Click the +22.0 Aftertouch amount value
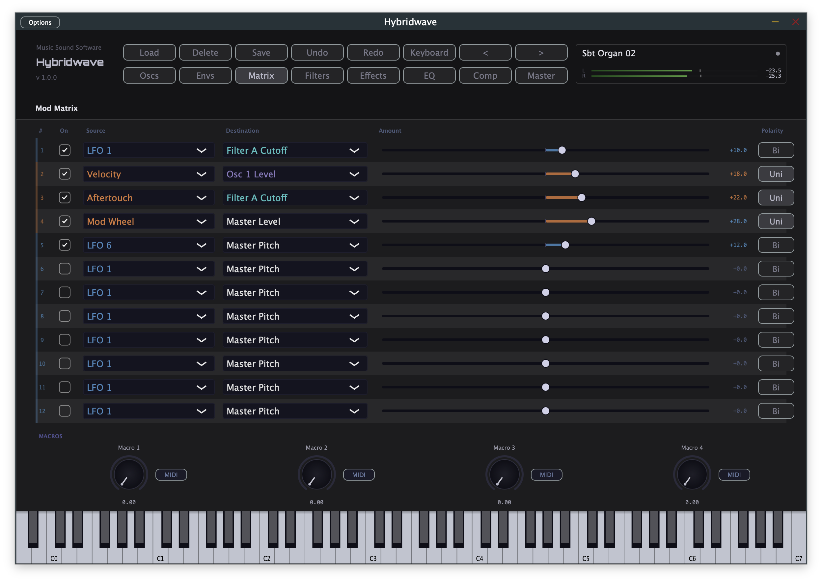 coord(738,198)
